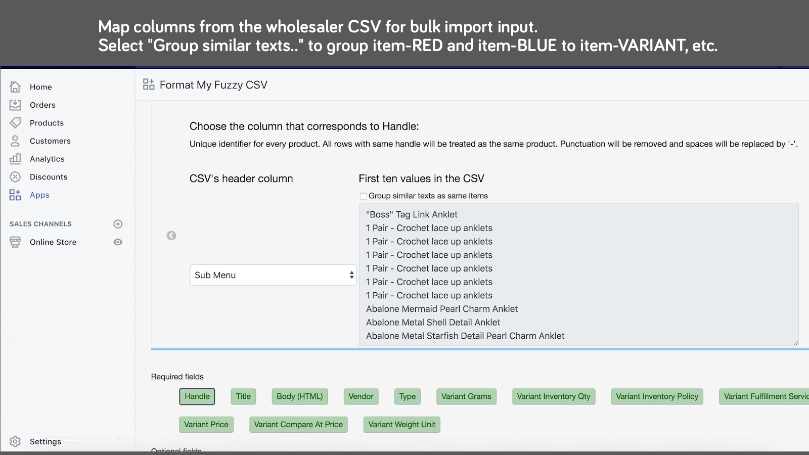Click the Discounts badge icon

coord(15,177)
